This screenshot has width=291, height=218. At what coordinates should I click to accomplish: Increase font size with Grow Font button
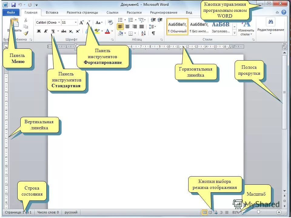pyautogui.click(x=82, y=23)
